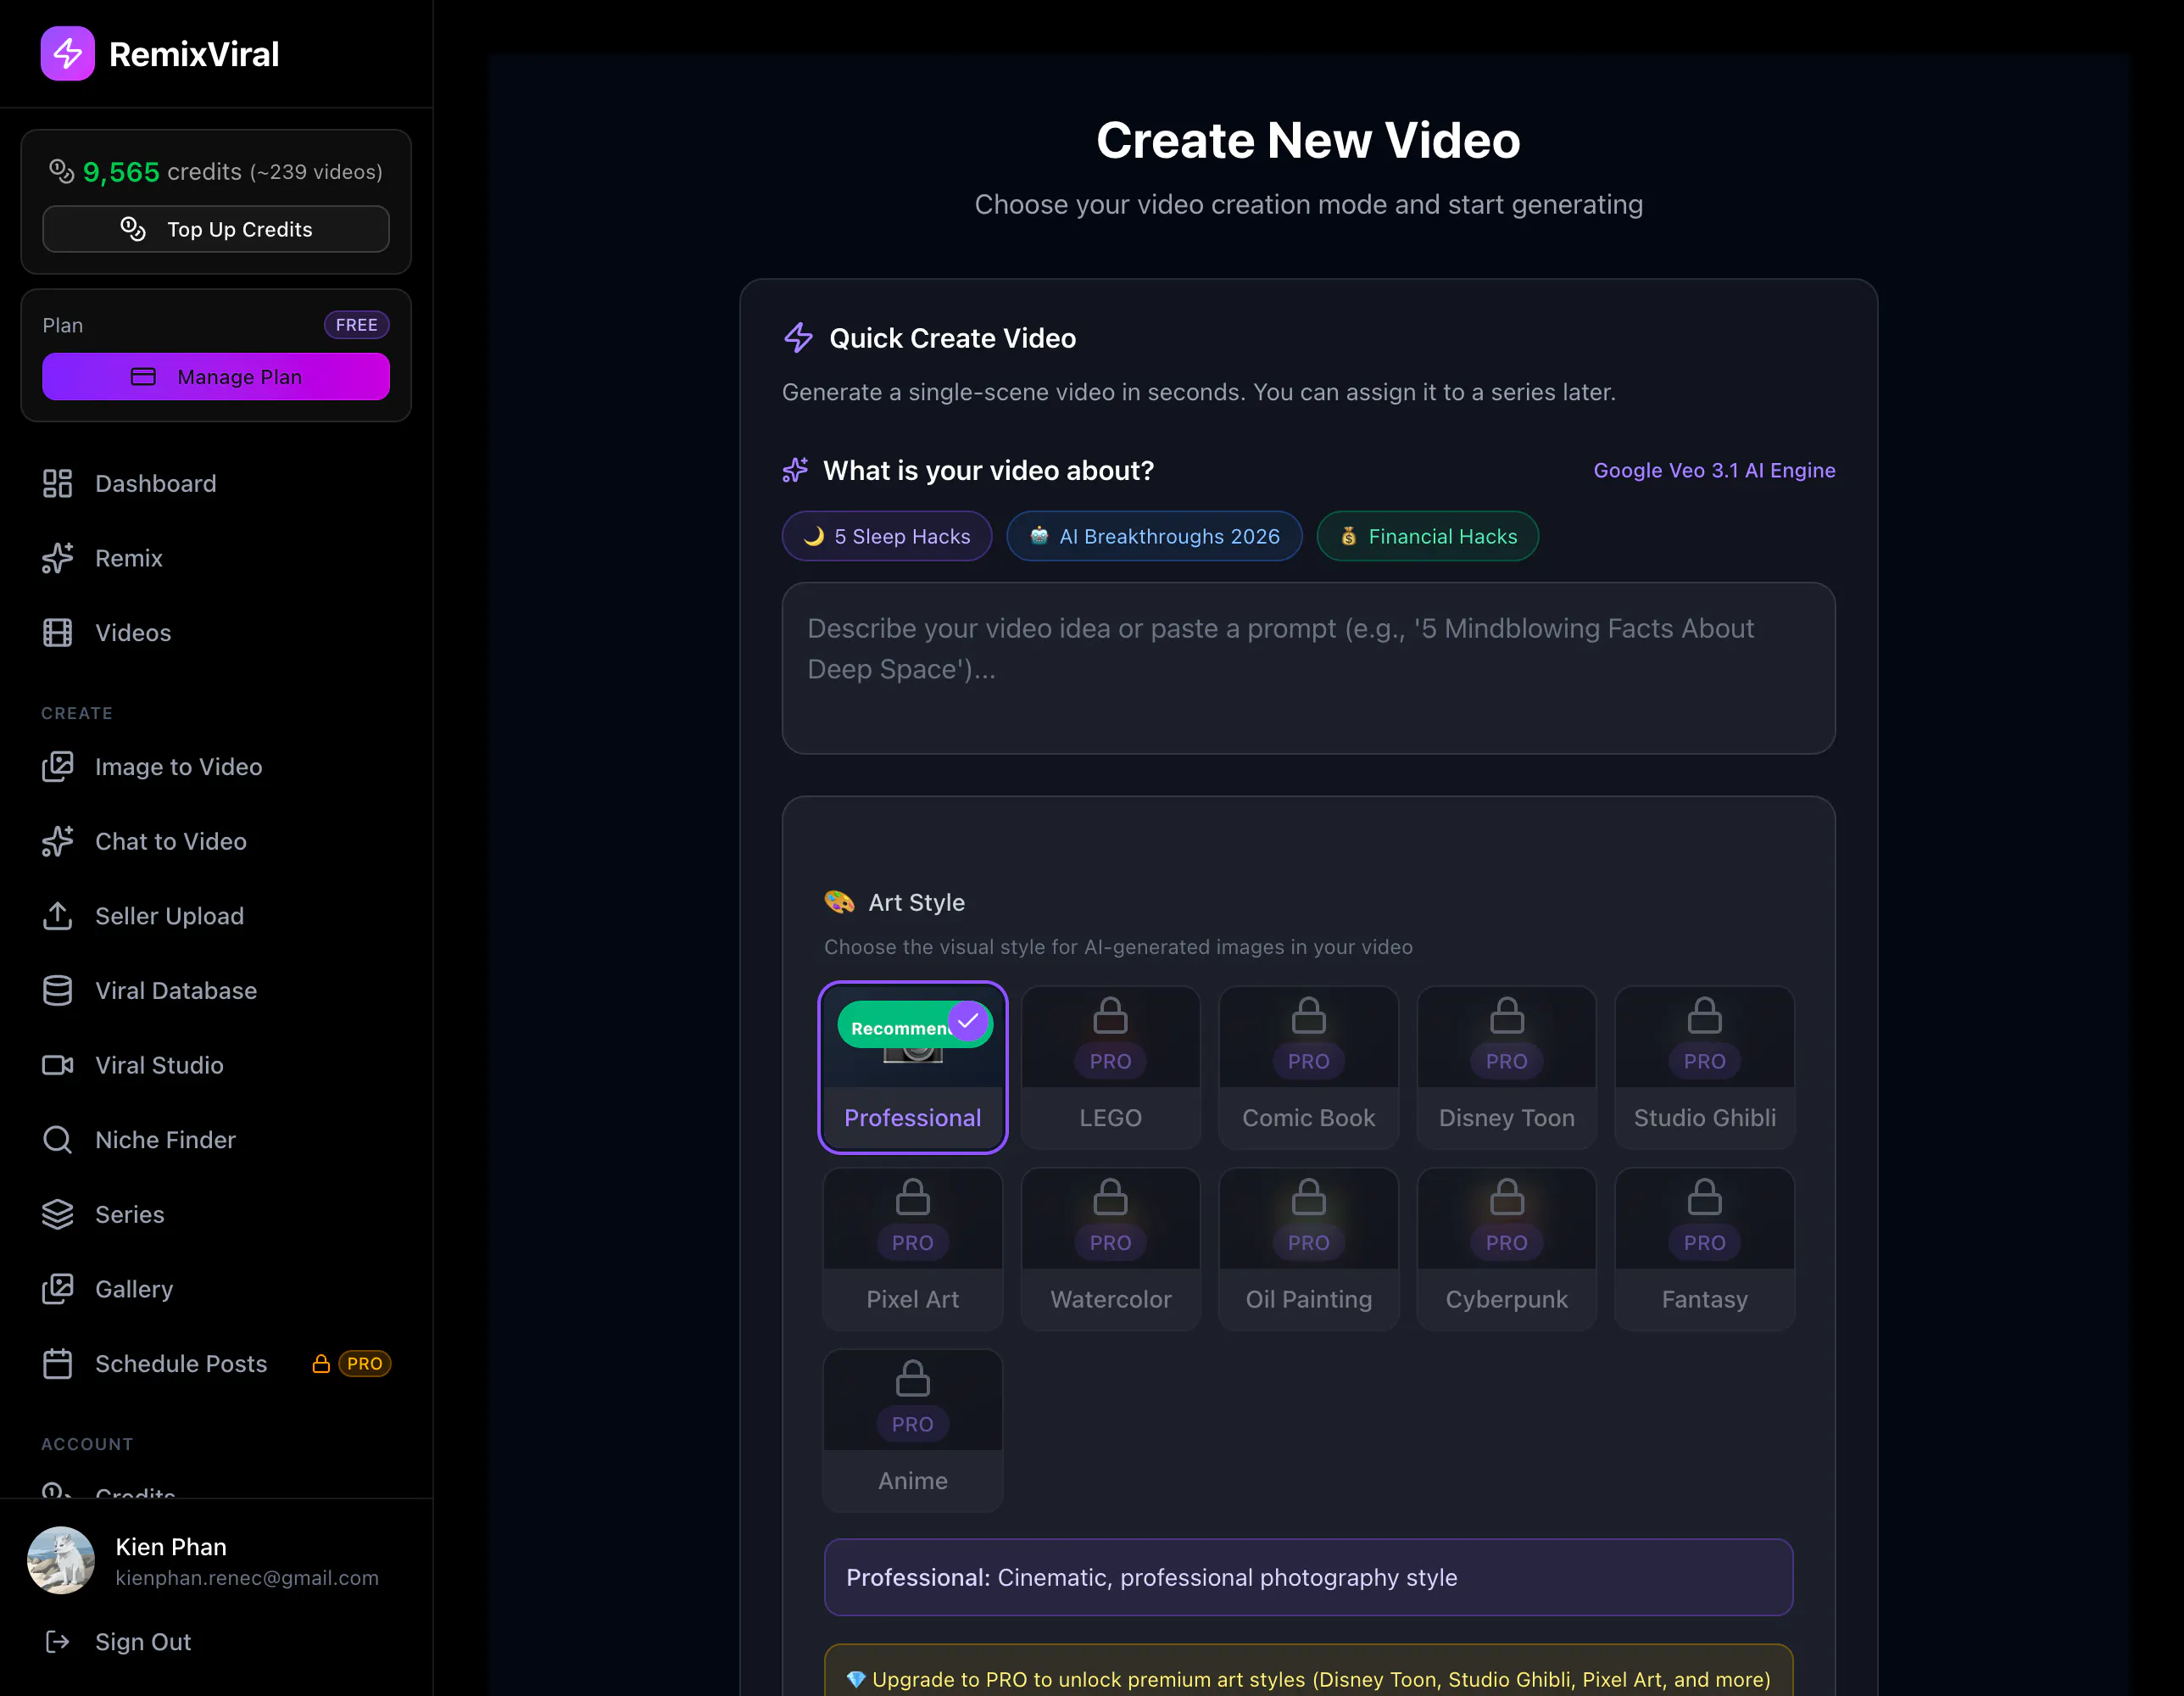The height and width of the screenshot is (1696, 2184).
Task: Click the PRO badge on the Oil Painting card
Action: pyautogui.click(x=1308, y=1242)
